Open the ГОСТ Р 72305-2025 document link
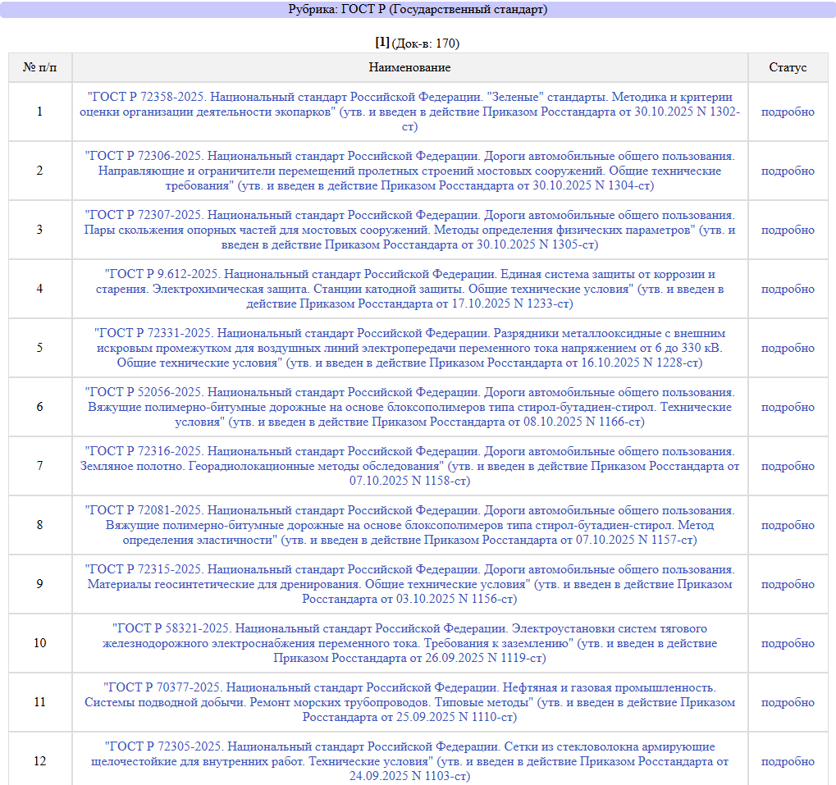The width and height of the screenshot is (836, 785). tap(409, 761)
